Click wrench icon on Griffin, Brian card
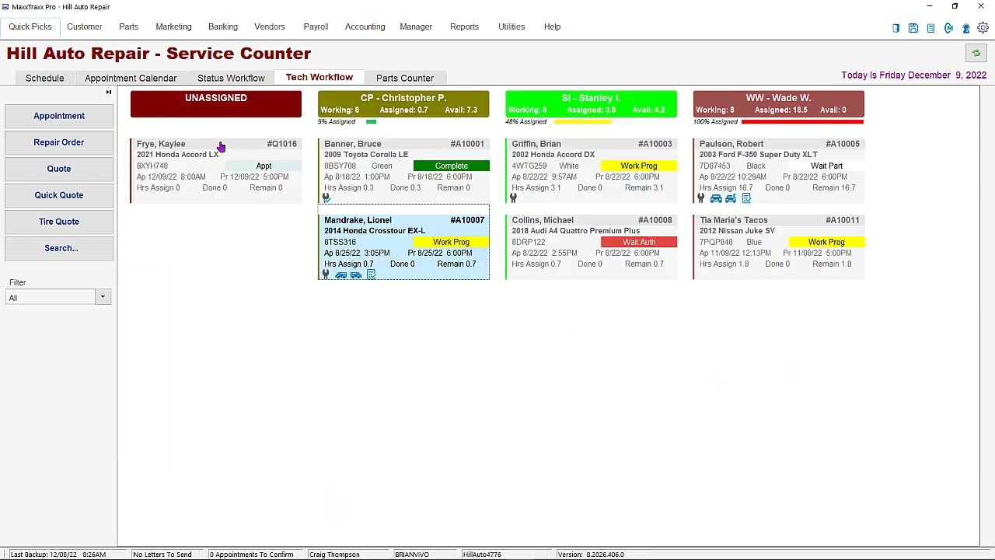The width and height of the screenshot is (995, 560). [513, 198]
